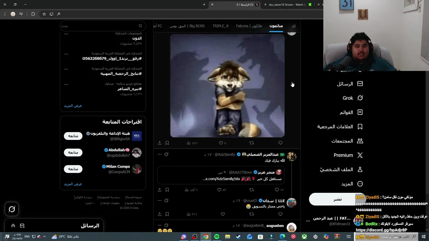Switch to the لك (For you) tab
Screen dimensions: 429x241
pos(294,26)
